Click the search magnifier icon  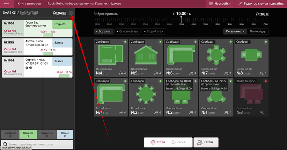point(5,144)
